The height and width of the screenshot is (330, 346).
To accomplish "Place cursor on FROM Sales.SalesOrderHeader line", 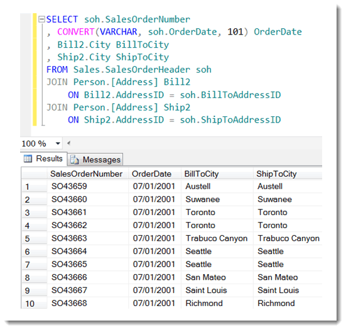I will [x=129, y=70].
